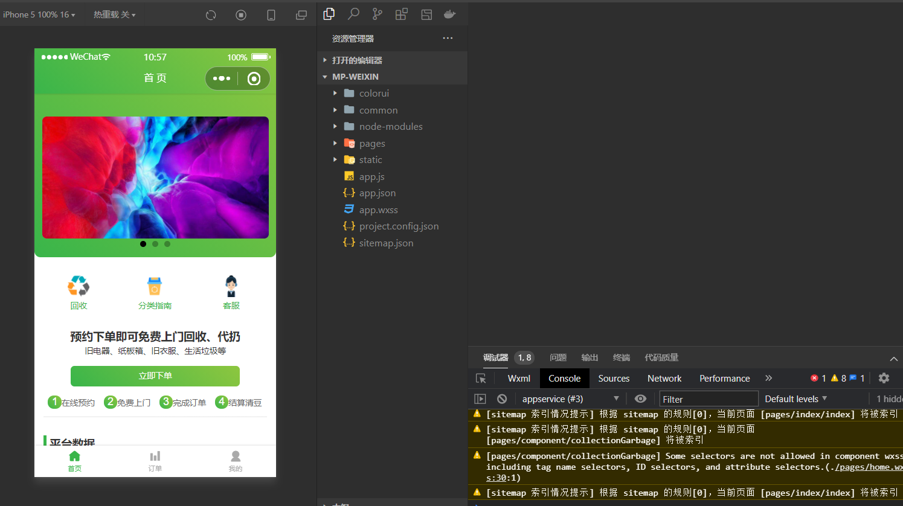Toggle live expression eye icon

(x=641, y=399)
